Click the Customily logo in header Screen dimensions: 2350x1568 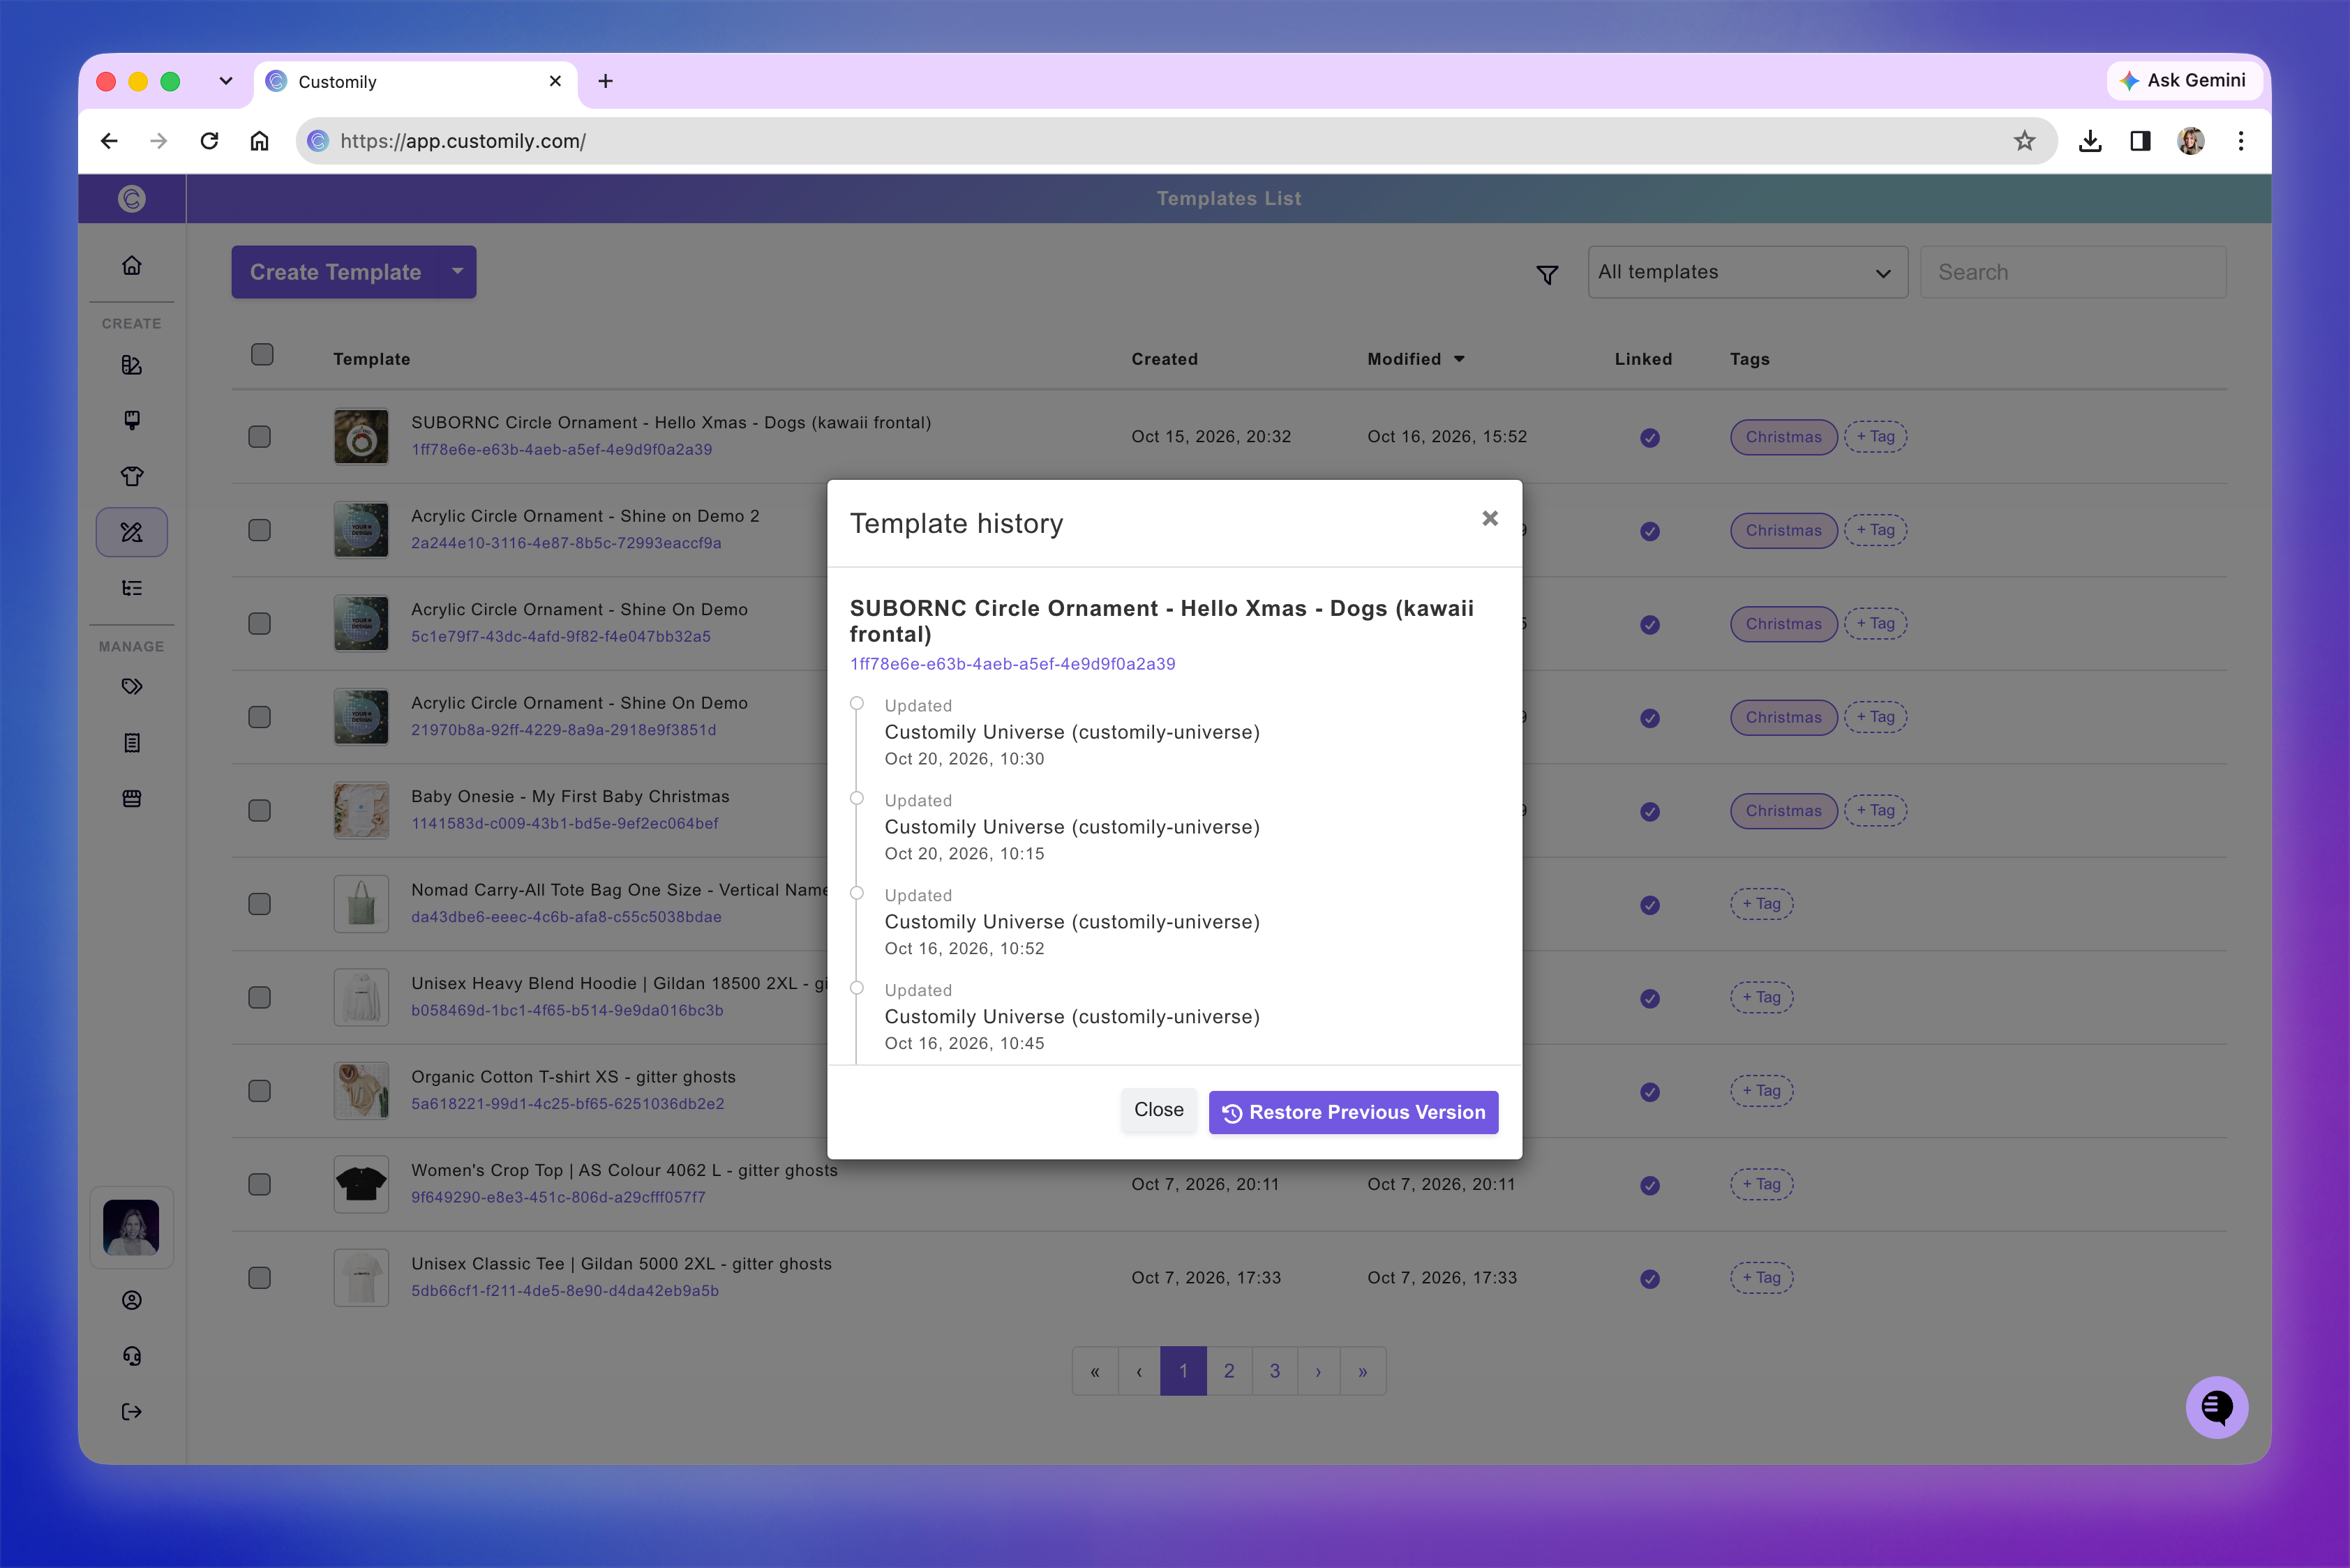[x=131, y=199]
